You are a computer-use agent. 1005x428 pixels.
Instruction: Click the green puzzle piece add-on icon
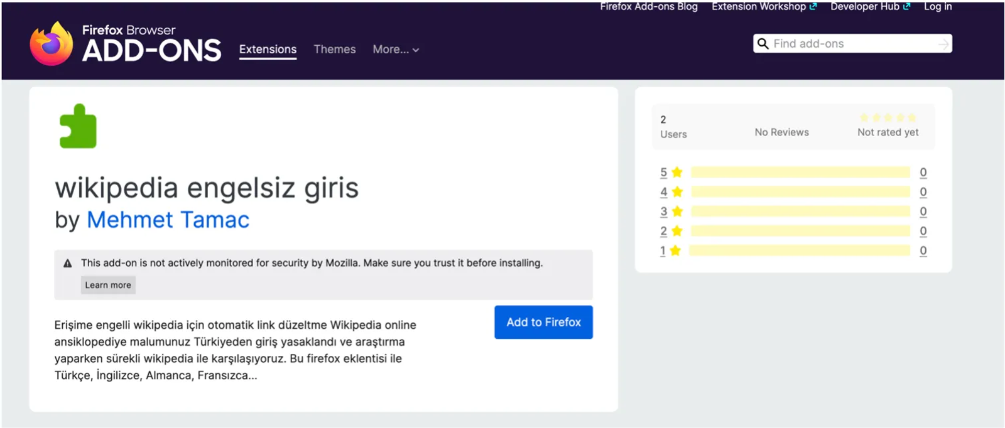click(x=78, y=126)
